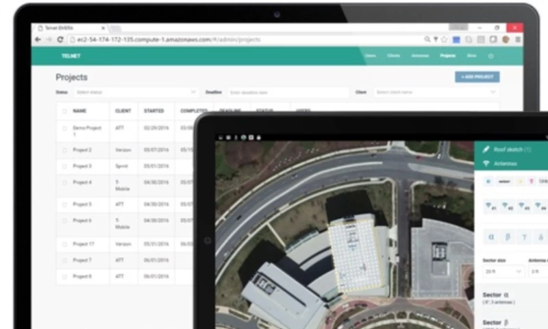Sort by the STARTED column header

(153, 111)
